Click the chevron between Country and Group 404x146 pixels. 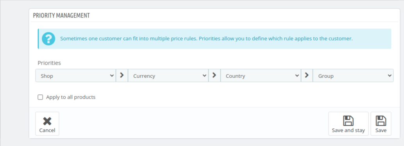(307, 75)
